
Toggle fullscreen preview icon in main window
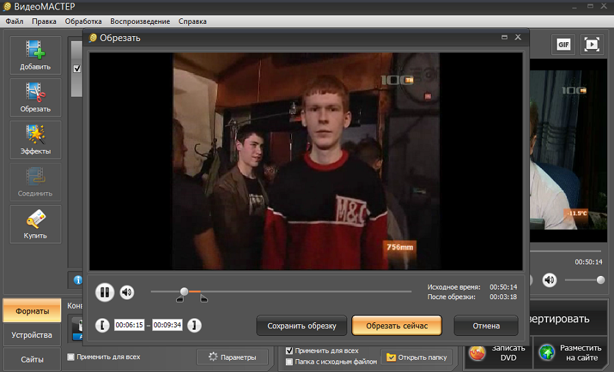591,44
